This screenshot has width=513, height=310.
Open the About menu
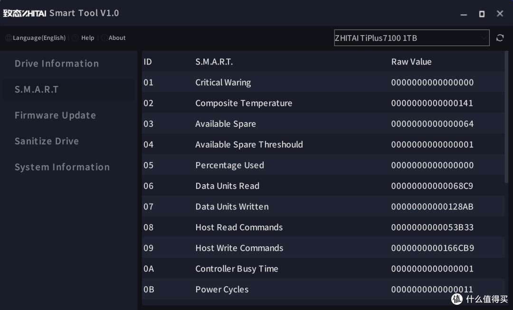point(117,38)
